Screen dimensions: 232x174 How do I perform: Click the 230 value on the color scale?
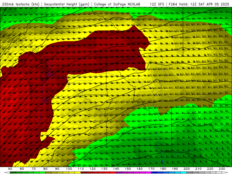[x=222, y=169]
